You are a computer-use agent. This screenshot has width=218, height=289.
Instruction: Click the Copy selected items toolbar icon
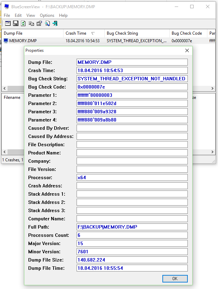pyautogui.click(x=31, y=23)
